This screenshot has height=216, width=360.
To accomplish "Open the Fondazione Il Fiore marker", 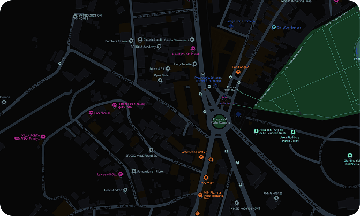I will click(134, 171).
